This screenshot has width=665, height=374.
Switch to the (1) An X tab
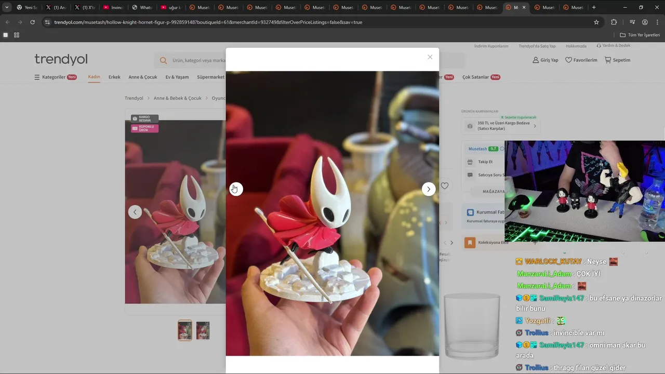[x=56, y=7]
